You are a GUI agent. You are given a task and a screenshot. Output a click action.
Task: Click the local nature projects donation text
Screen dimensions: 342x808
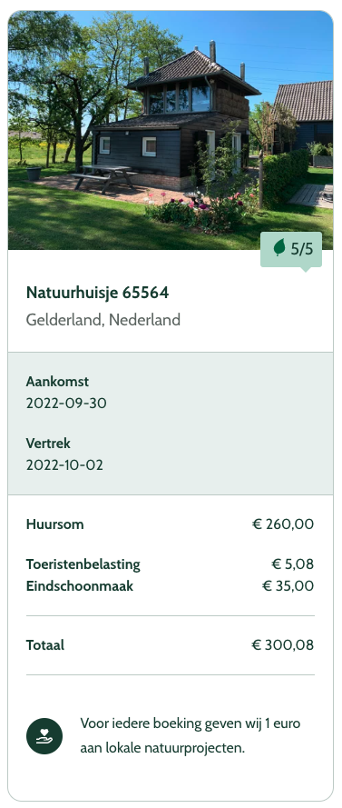(191, 736)
